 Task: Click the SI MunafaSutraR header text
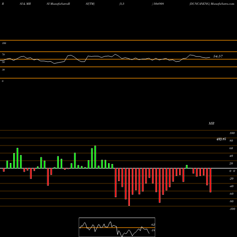pyautogui.click(x=58, y=4)
